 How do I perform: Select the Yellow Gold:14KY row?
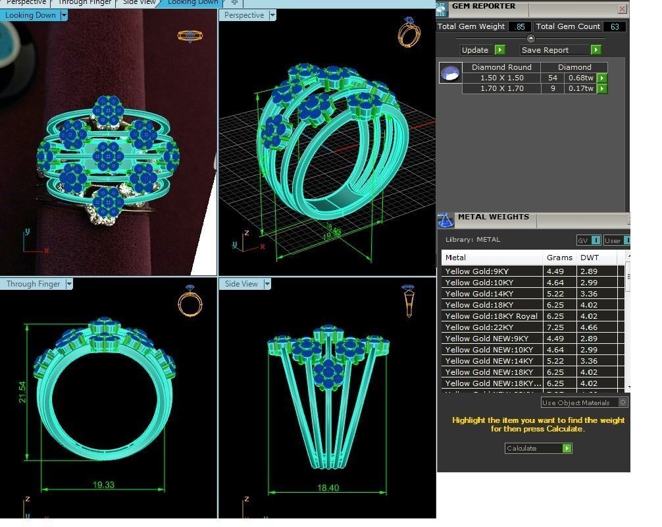[x=533, y=294]
